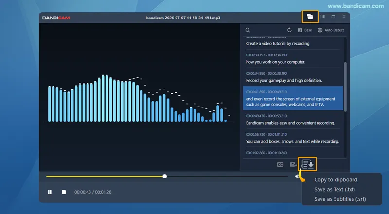Choose Save as Text (.txt)

[x=335, y=189]
